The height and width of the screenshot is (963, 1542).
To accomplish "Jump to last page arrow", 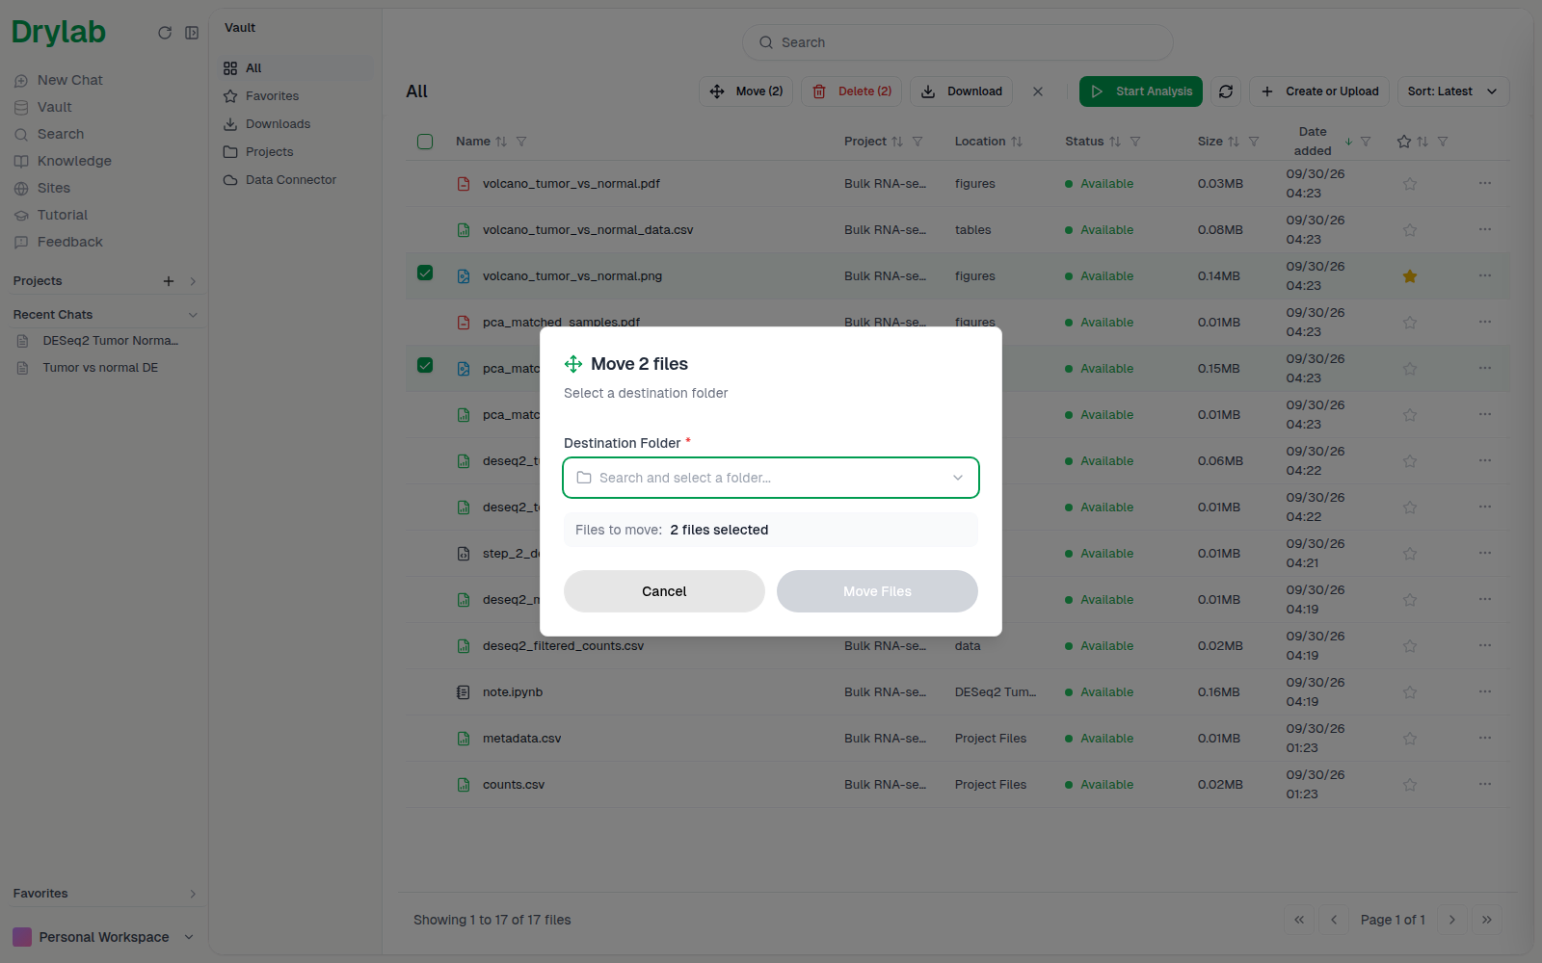I will point(1487,920).
